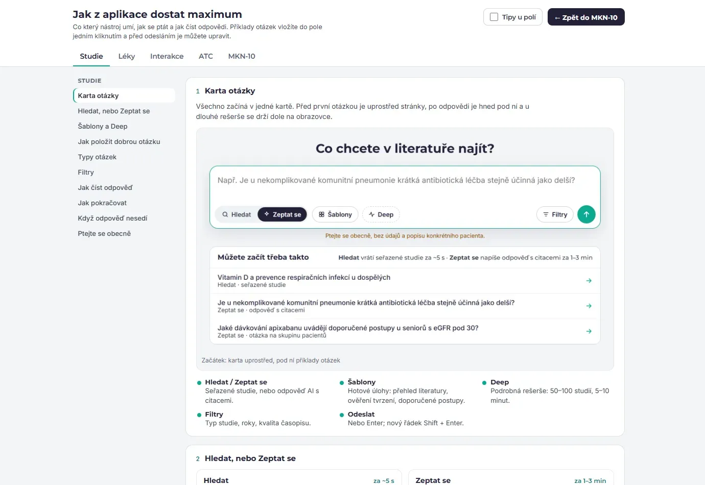Click arrow beside Vitamin D example
Viewport: 705px width, 485px height.
coord(589,281)
